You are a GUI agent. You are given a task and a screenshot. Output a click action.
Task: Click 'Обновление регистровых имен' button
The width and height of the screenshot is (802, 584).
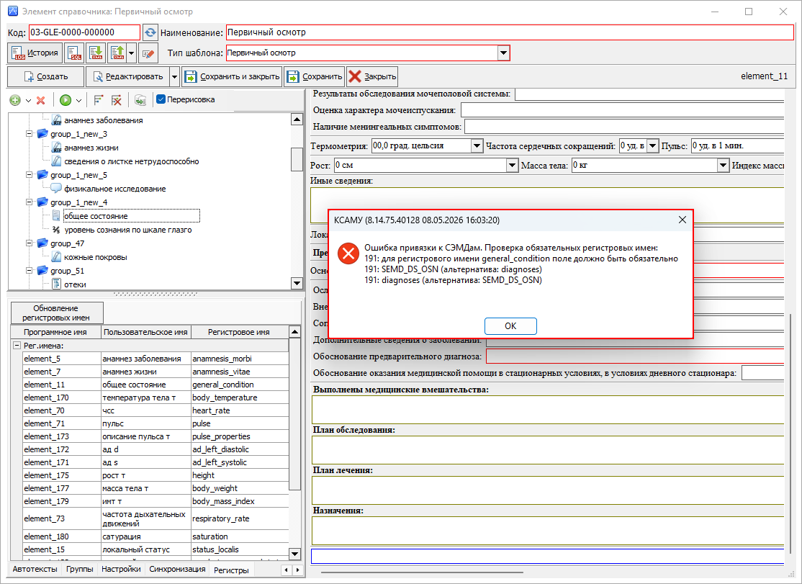pos(56,313)
